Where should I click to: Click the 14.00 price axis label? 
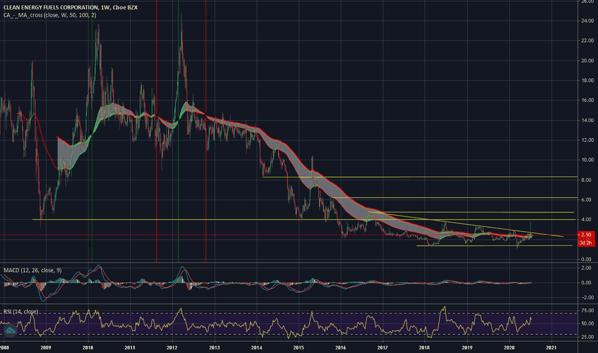[587, 120]
